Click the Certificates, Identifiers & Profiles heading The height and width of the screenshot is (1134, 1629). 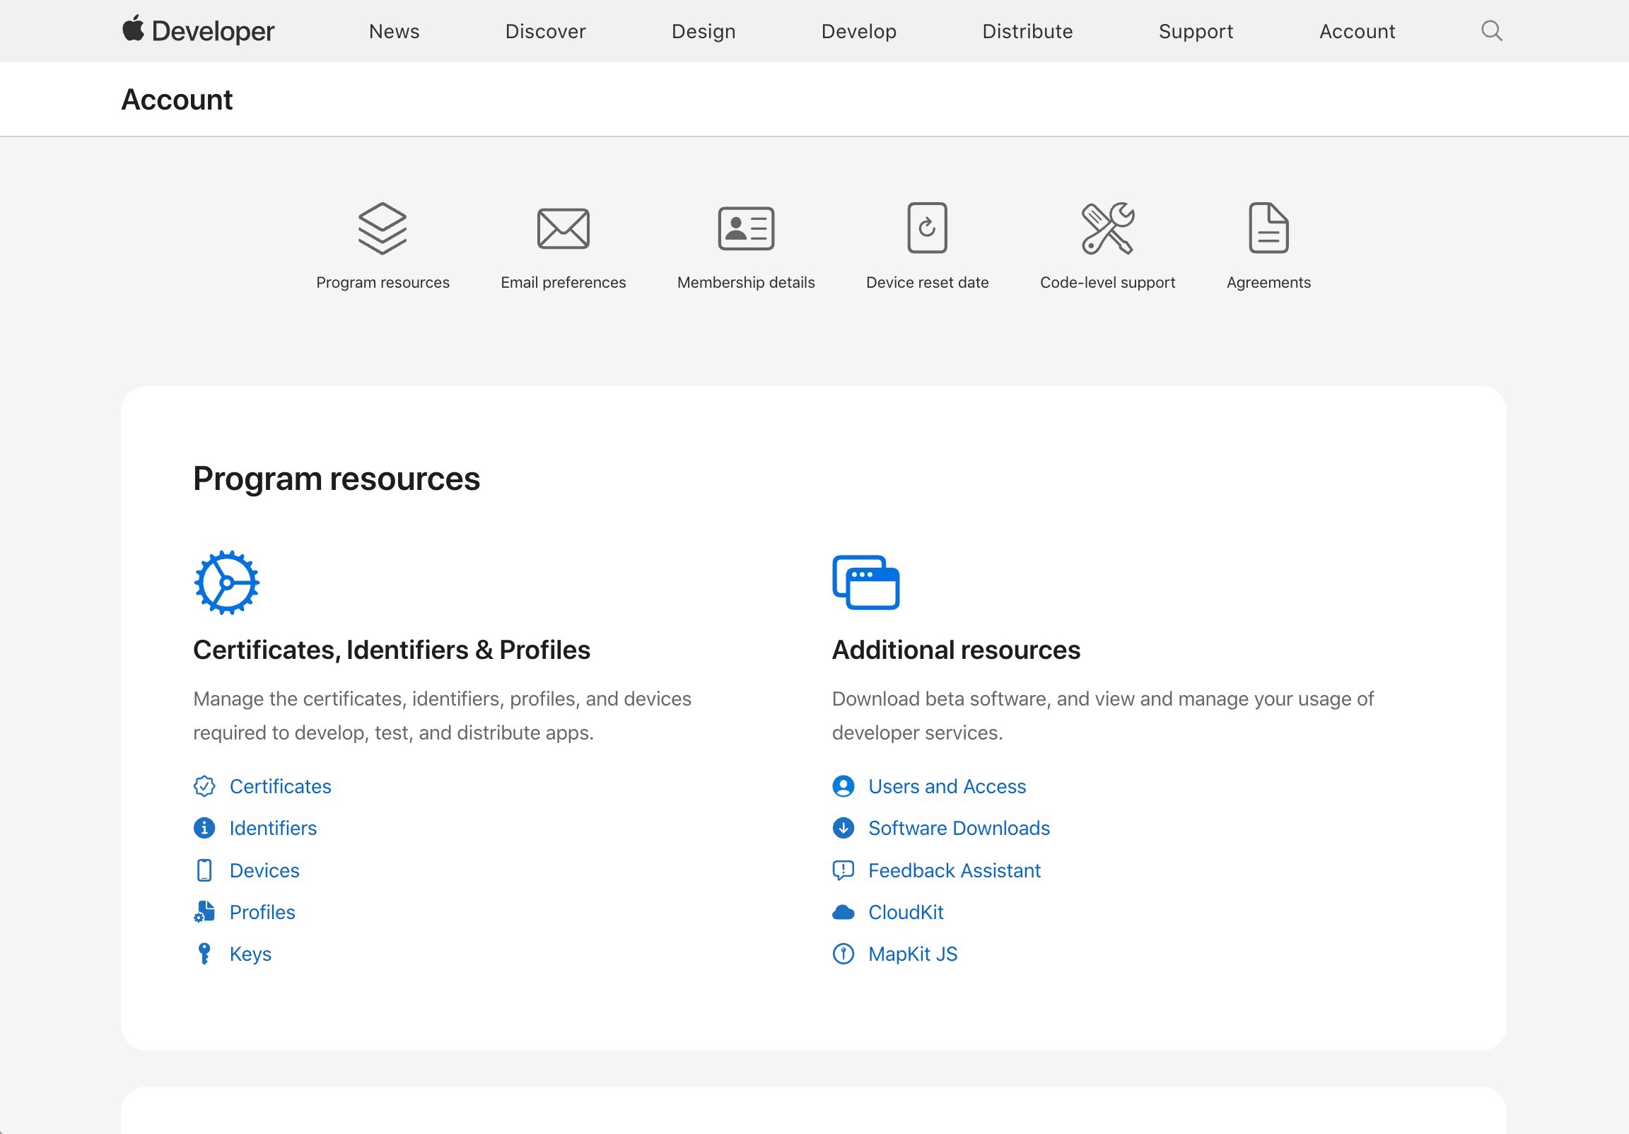point(392,650)
